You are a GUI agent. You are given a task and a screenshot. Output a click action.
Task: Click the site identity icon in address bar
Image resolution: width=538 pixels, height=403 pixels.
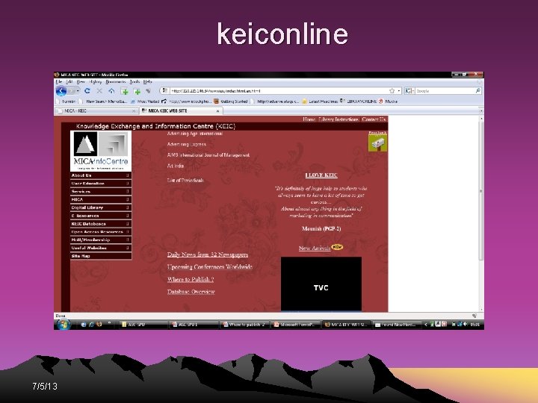(164, 90)
